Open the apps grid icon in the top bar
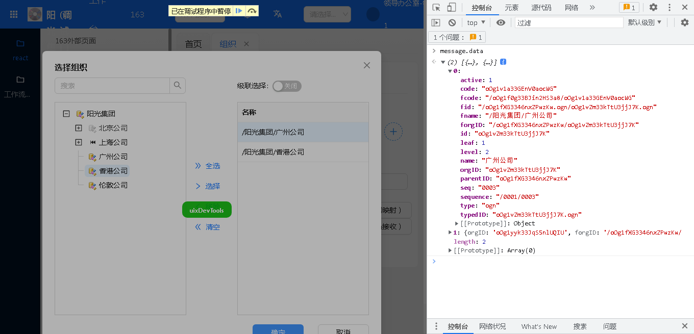Viewport: 694px width, 334px height. coord(14,14)
